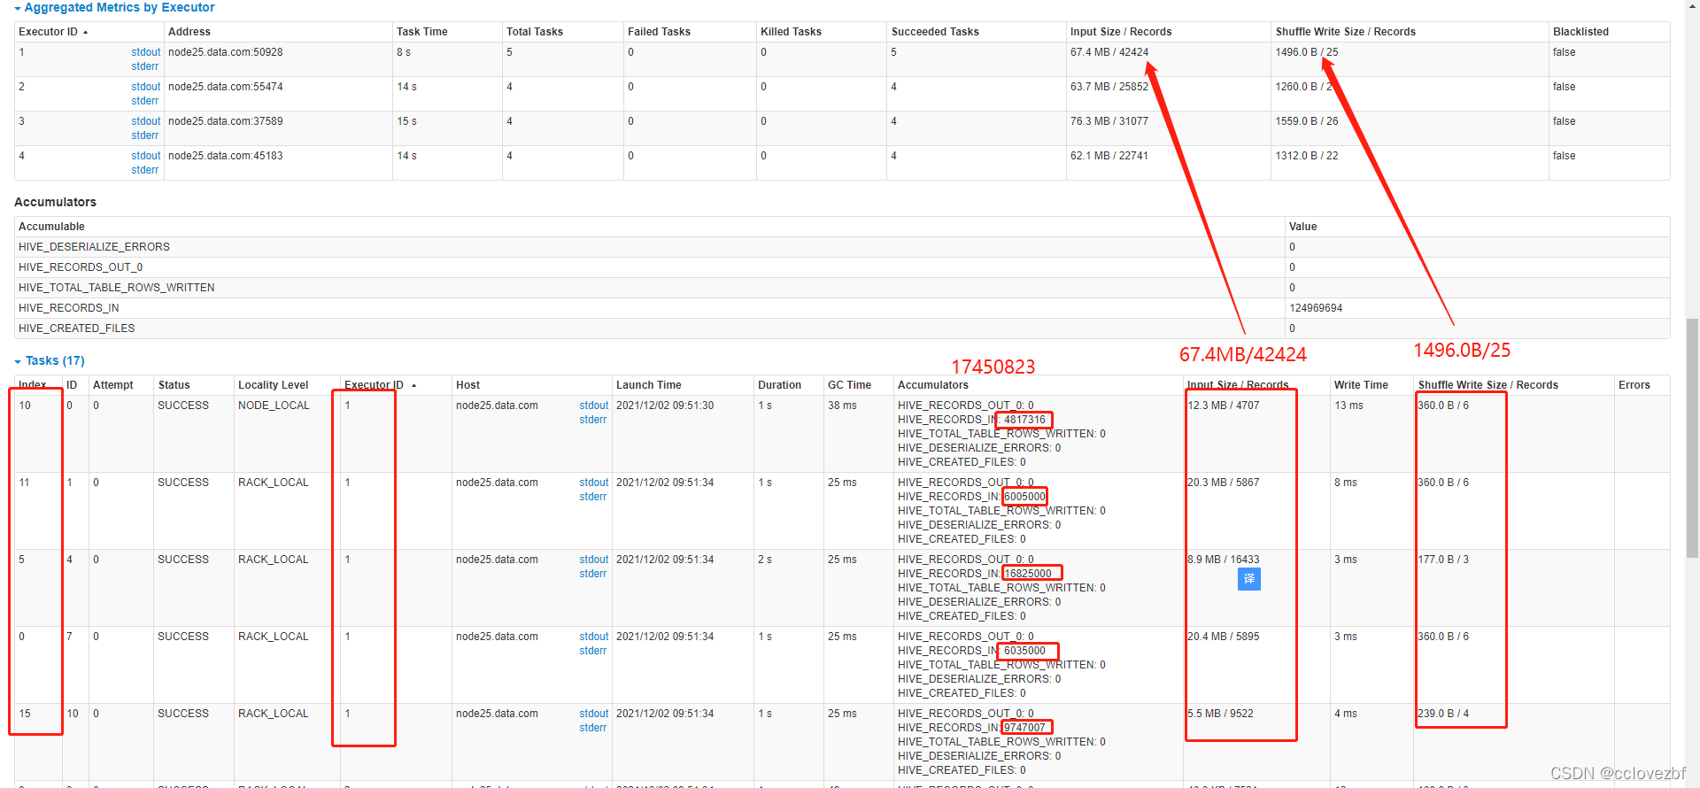
Task: Select task input 20.3 MB / 5867
Action: [1224, 483]
